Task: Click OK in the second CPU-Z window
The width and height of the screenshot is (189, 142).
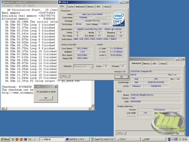Action: [178, 134]
